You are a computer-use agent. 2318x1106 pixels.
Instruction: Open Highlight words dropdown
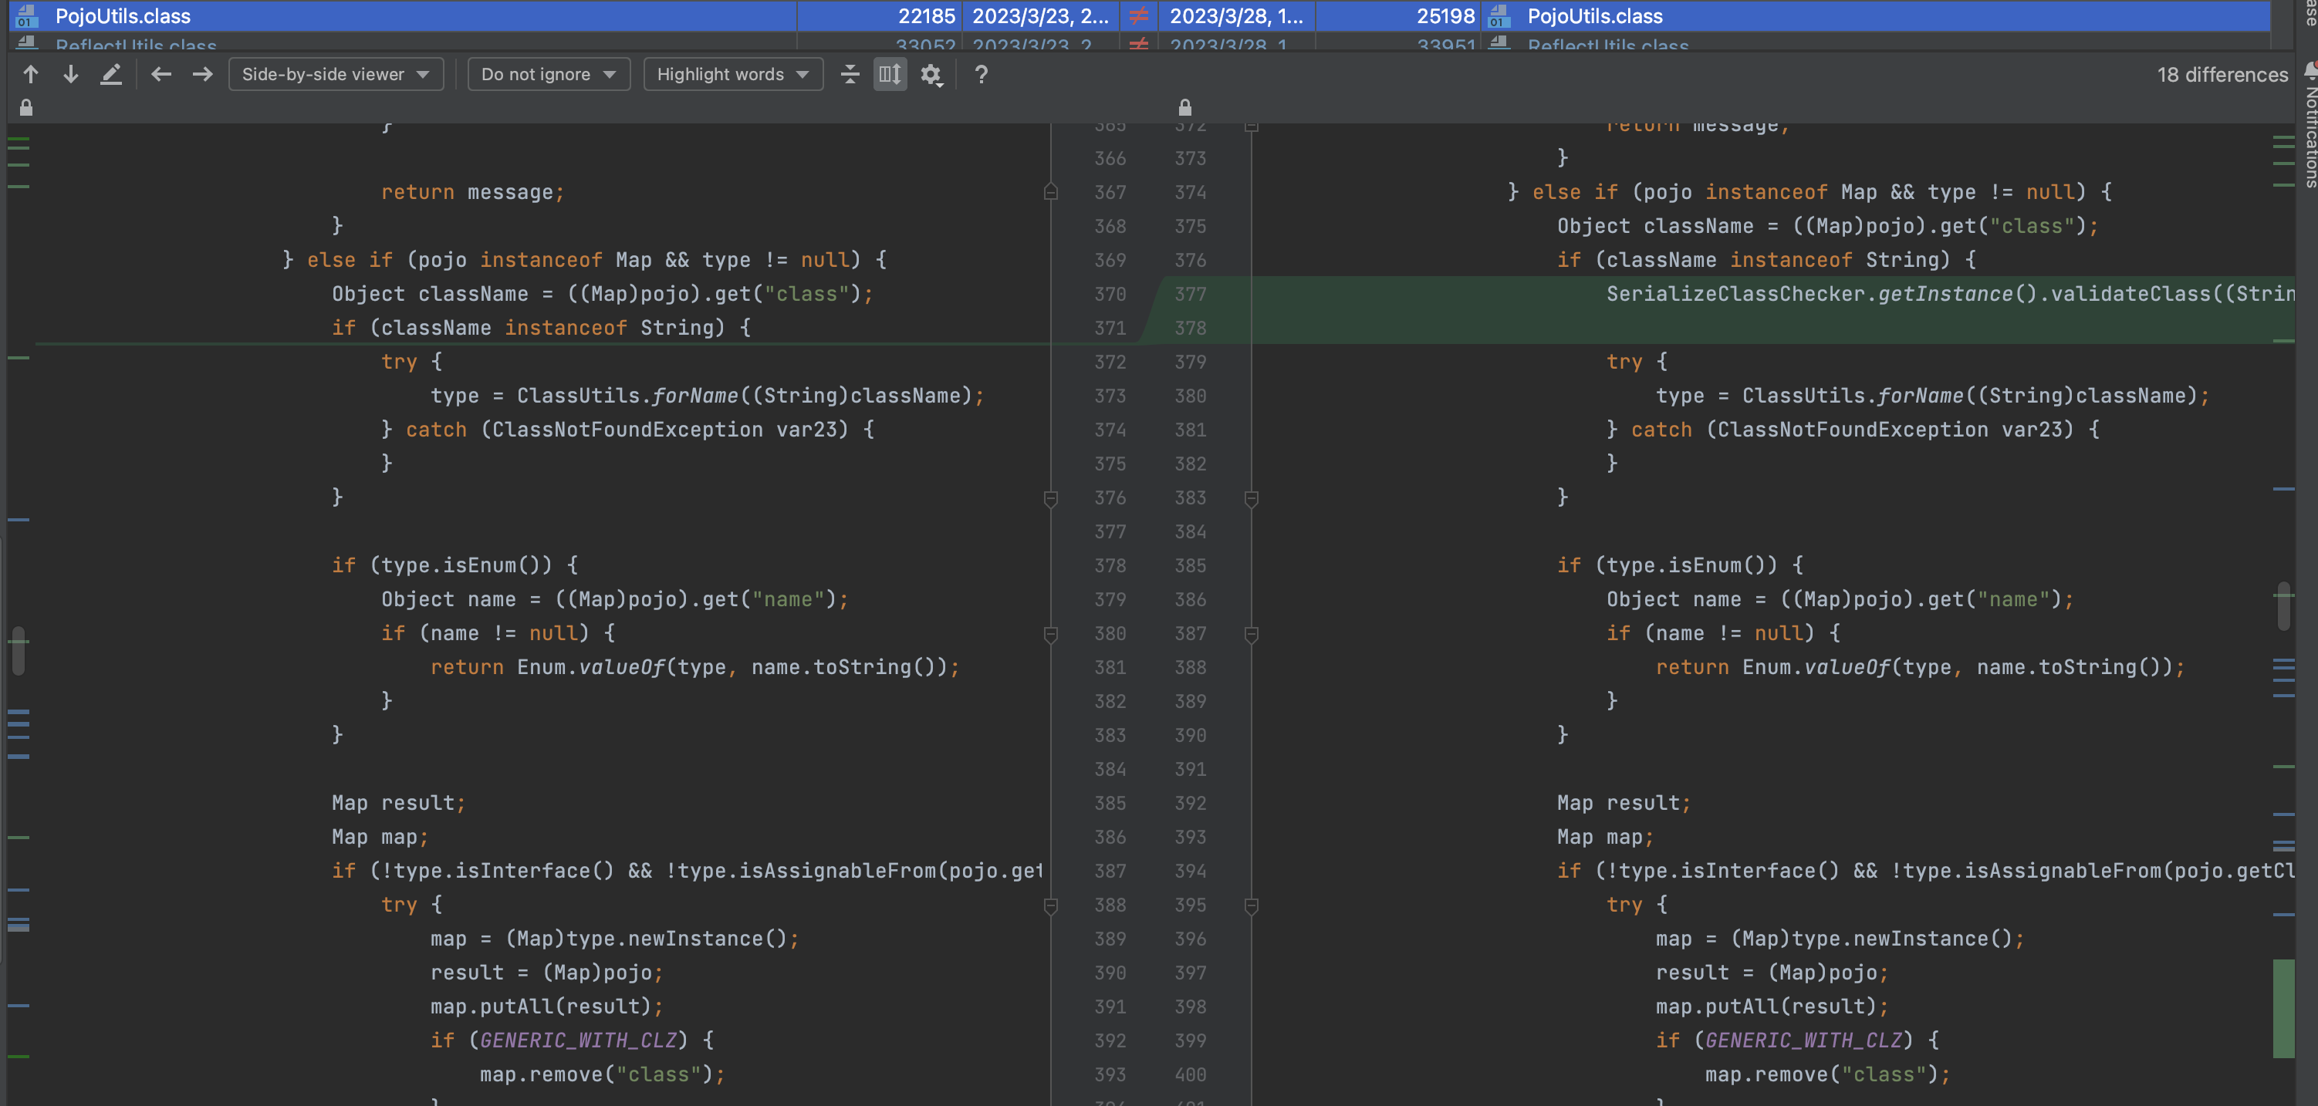click(x=732, y=75)
